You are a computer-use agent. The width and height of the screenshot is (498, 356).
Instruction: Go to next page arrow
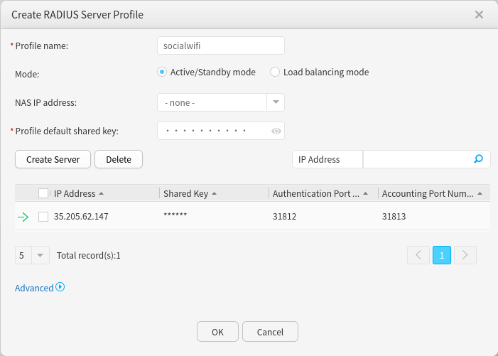[x=465, y=255]
